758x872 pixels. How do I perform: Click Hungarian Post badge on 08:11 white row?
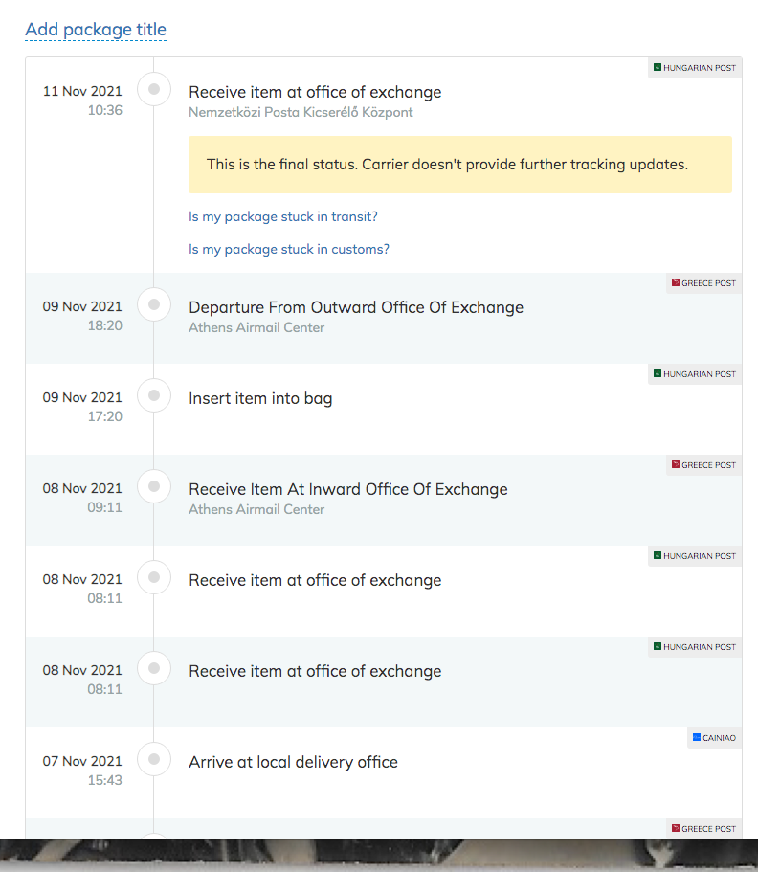point(695,556)
